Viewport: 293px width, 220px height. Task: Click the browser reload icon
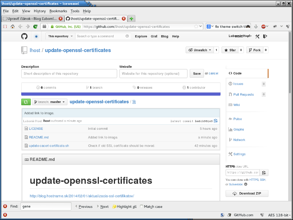(x=35, y=26)
